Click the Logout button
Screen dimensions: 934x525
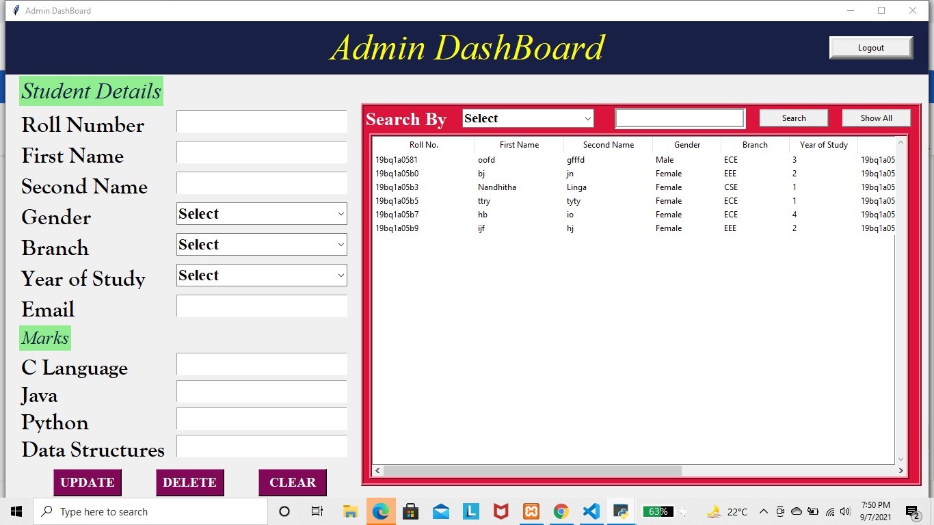click(x=871, y=48)
